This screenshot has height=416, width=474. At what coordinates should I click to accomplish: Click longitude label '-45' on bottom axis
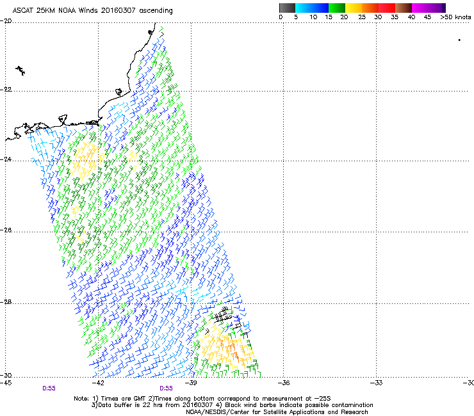point(6,383)
